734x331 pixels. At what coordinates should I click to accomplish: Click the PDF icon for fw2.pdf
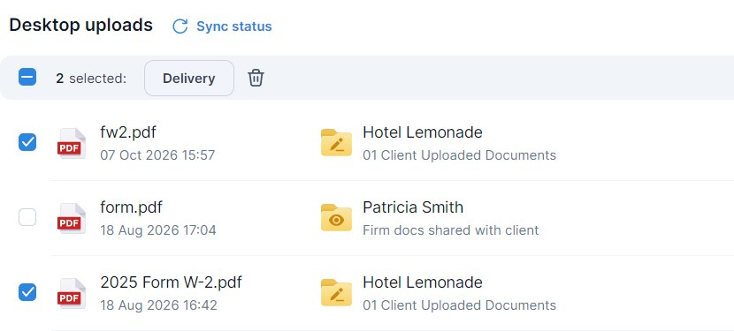point(71,143)
